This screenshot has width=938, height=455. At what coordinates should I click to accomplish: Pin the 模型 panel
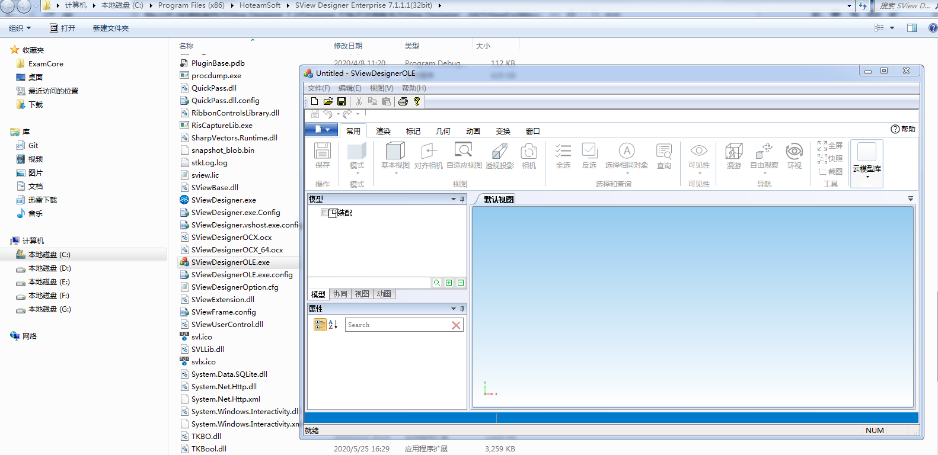pos(462,200)
